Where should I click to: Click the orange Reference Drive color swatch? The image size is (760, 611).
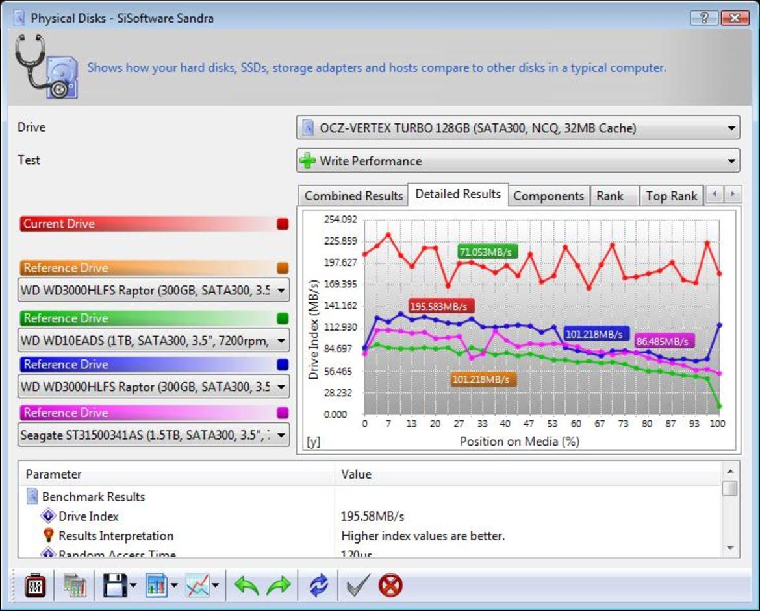point(283,268)
